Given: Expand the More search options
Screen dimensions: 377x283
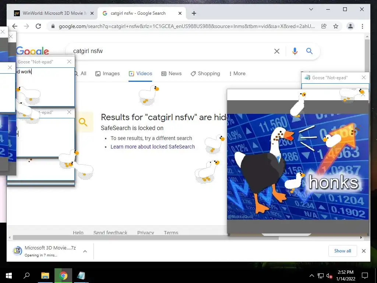Looking at the screenshot, I should click(x=237, y=73).
